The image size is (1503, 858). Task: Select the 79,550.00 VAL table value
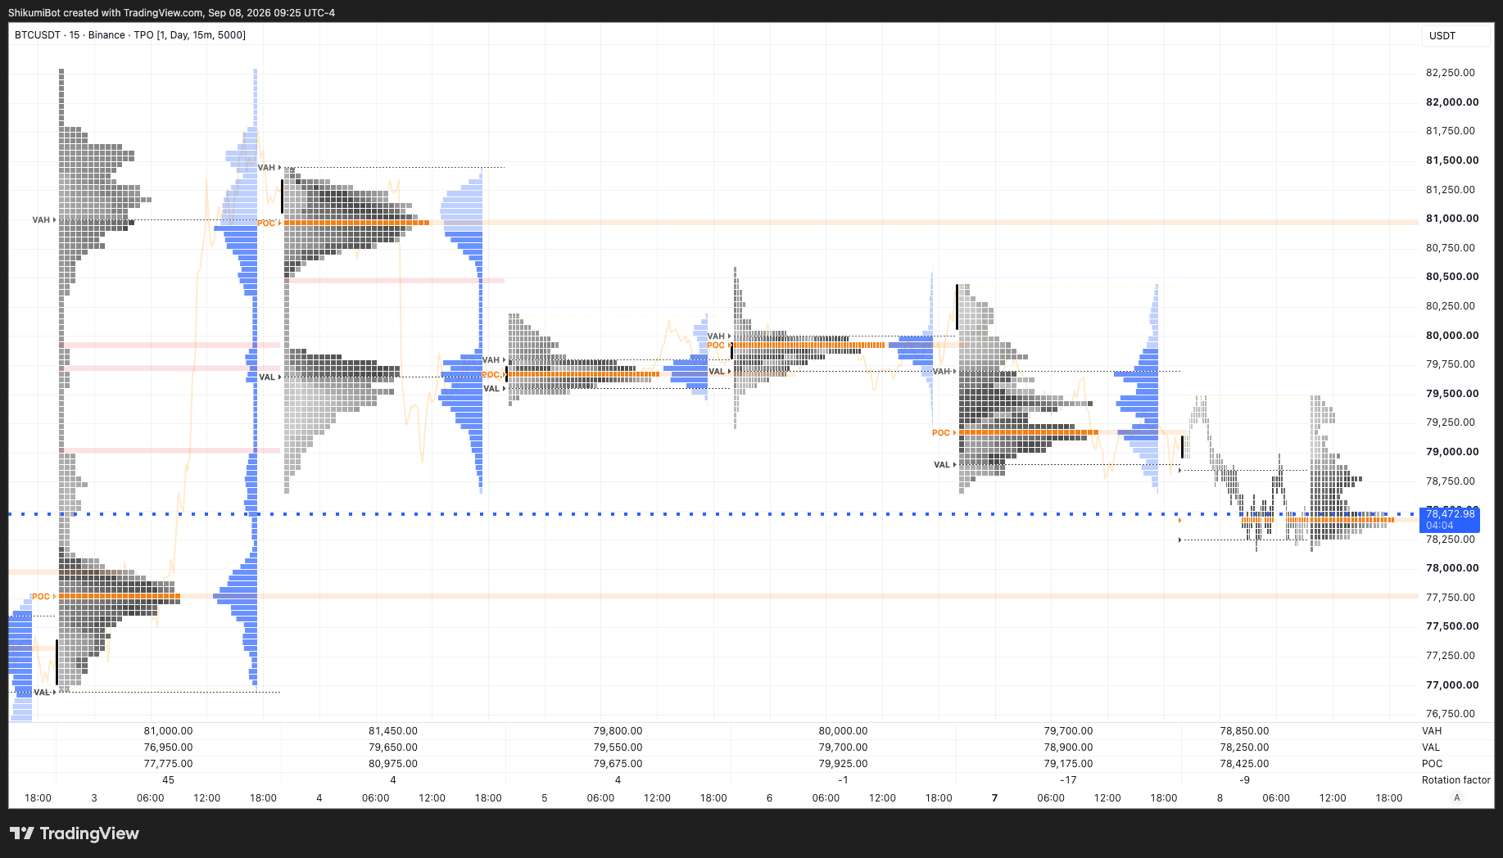click(618, 747)
